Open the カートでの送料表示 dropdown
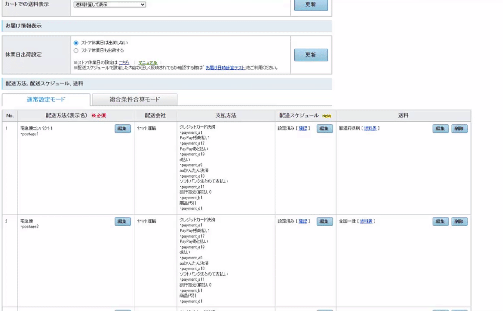The image size is (503, 311). click(x=110, y=5)
